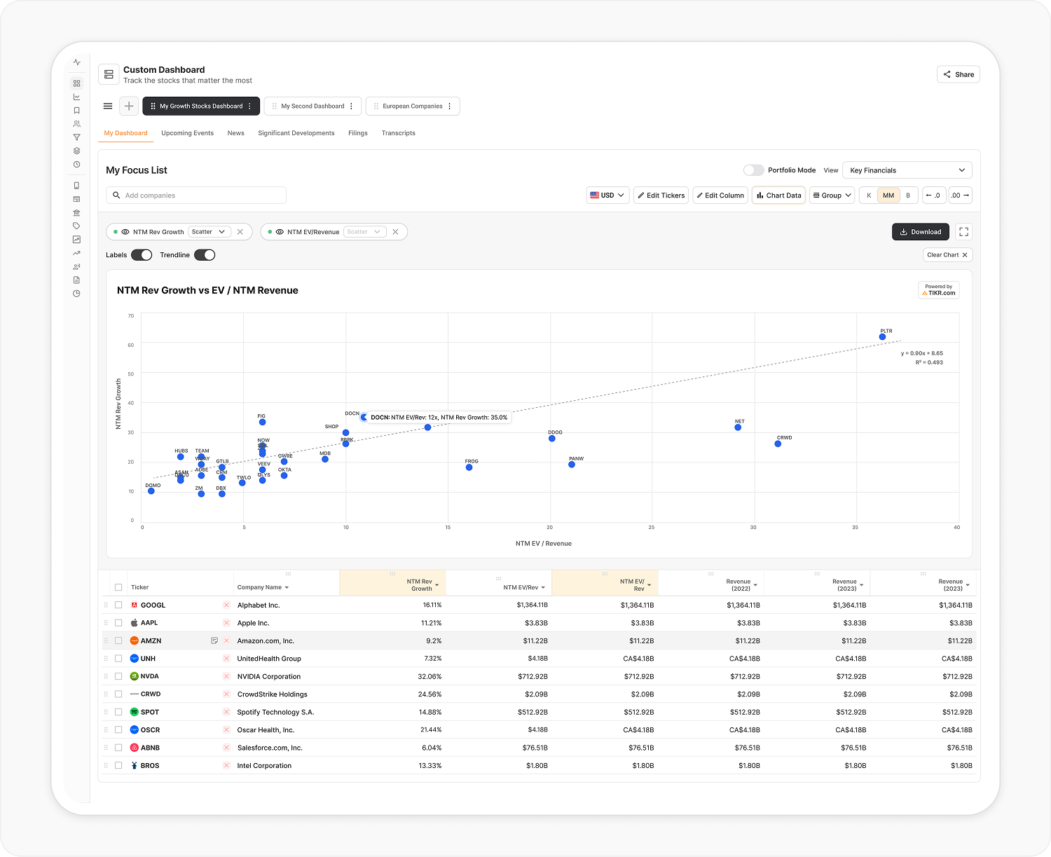Open the clock history sidebar icon
Image resolution: width=1051 pixels, height=857 pixels.
tap(77, 165)
